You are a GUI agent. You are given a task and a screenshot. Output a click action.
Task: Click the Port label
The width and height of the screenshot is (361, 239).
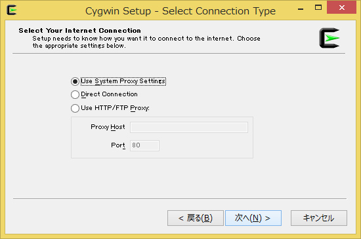click(x=118, y=145)
